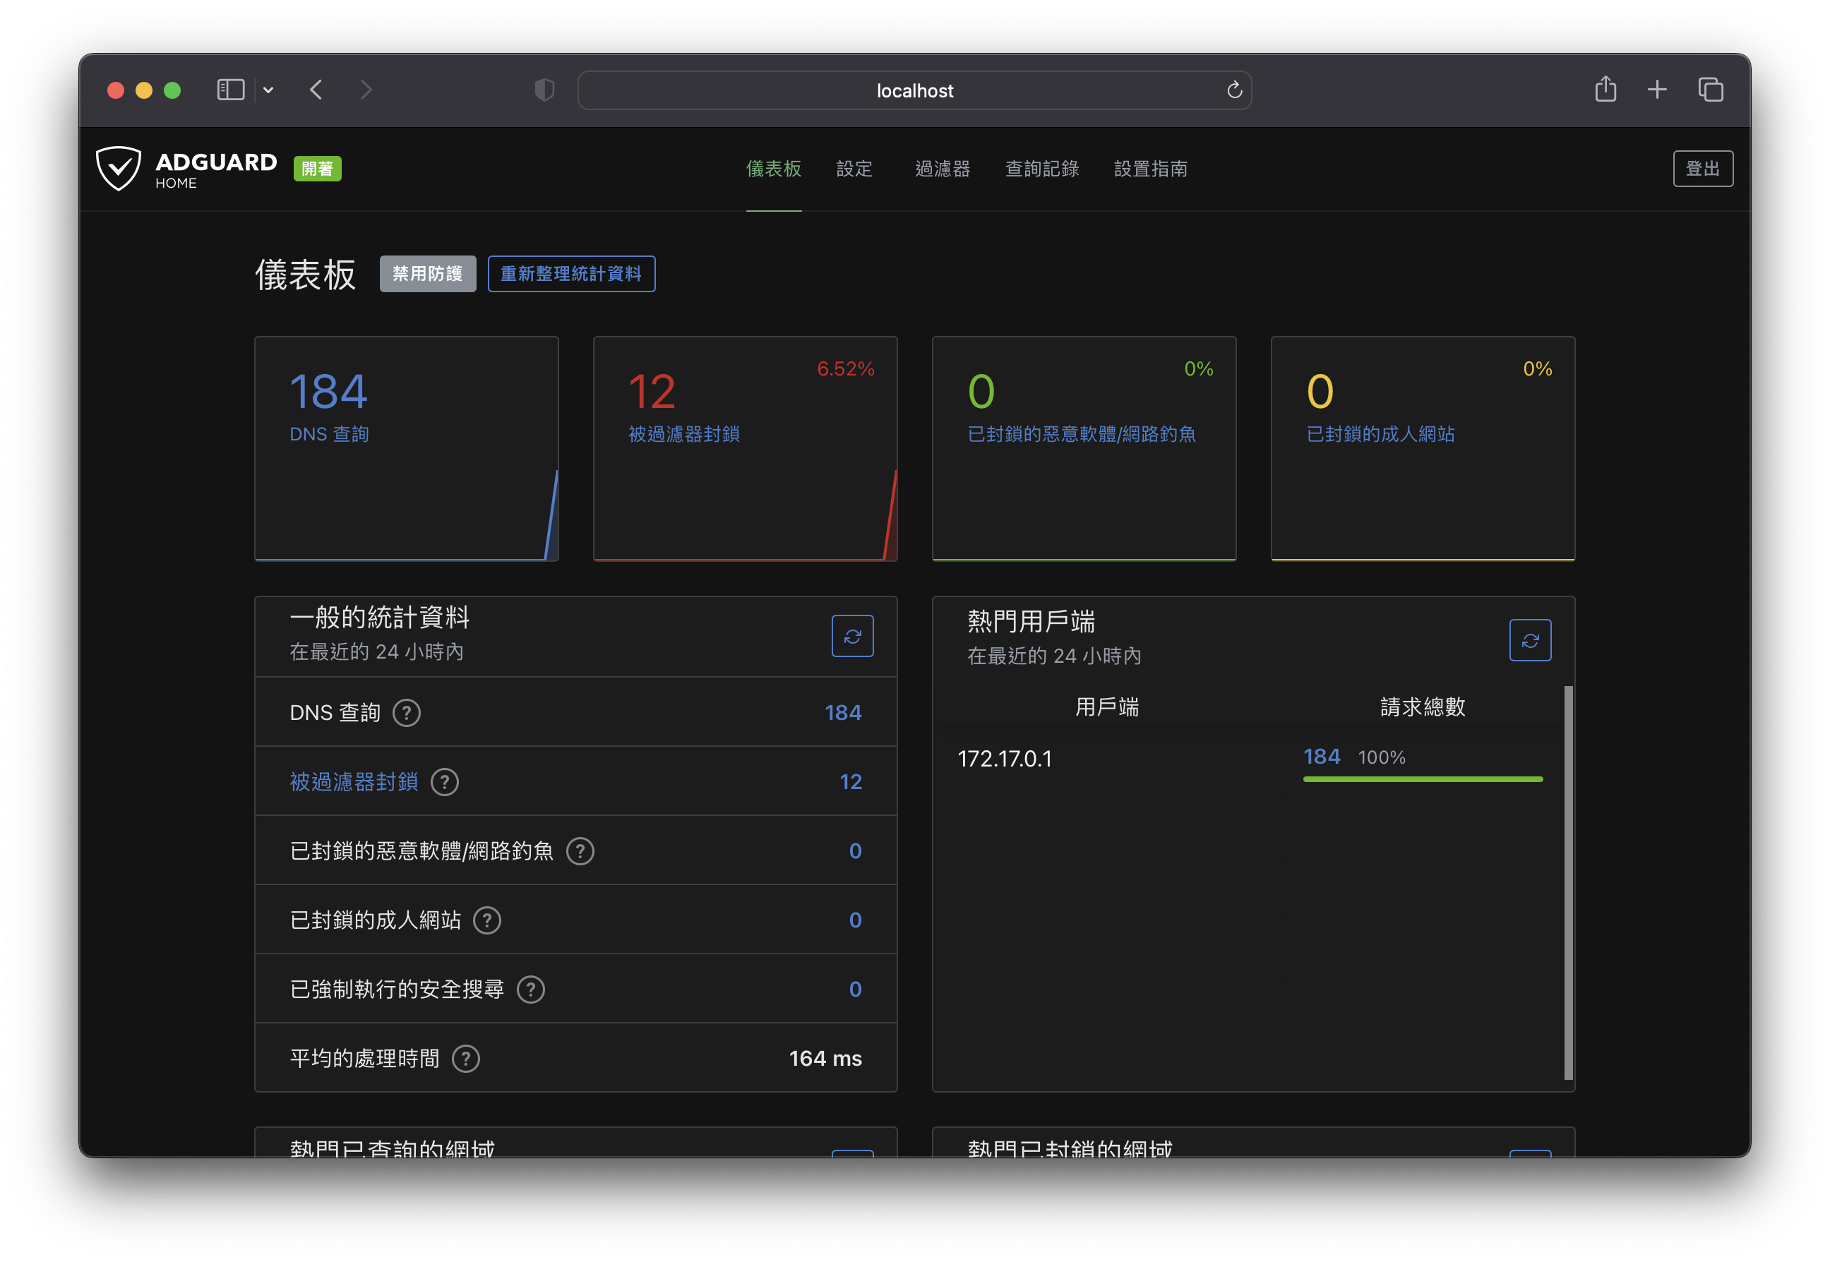Image resolution: width=1830 pixels, height=1262 pixels.
Task: Toggle the Safari sidebar icon
Action: (x=231, y=90)
